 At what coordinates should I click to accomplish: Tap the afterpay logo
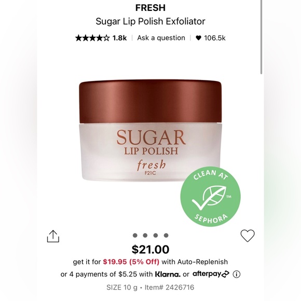pyautogui.click(x=211, y=274)
